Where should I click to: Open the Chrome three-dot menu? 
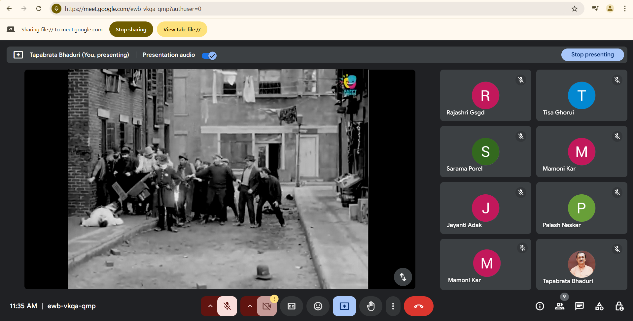[x=625, y=9]
